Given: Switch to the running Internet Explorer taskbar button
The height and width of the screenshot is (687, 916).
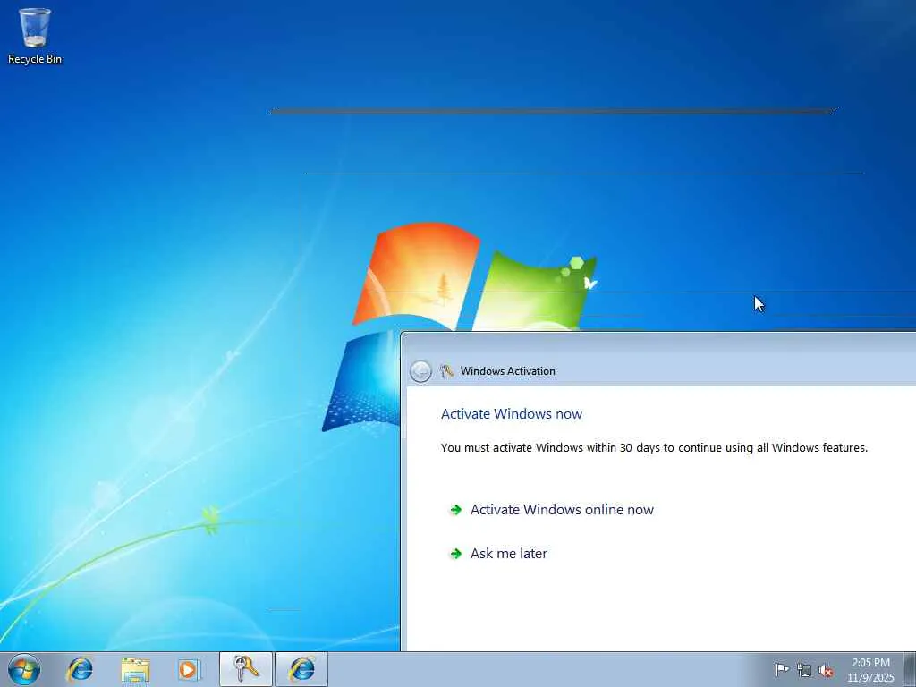Looking at the screenshot, I should pyautogui.click(x=301, y=669).
